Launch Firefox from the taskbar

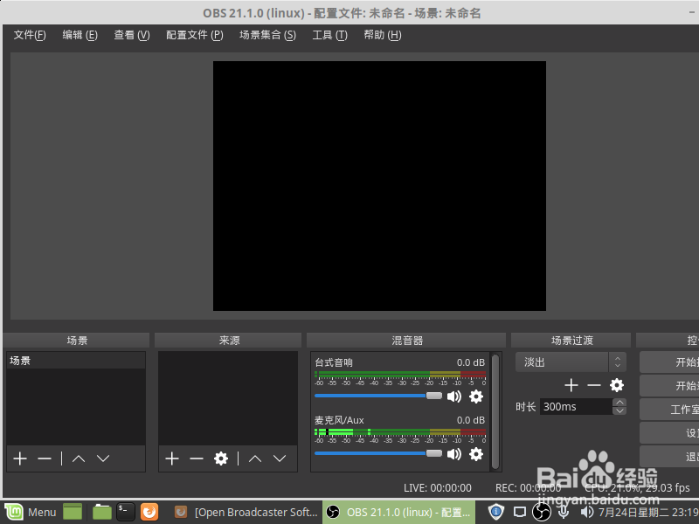[x=149, y=512]
